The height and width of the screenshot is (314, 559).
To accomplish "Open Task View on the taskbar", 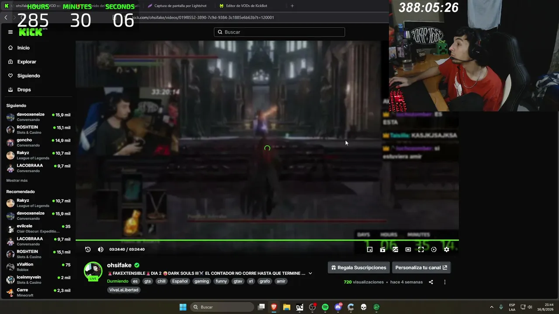I will tap(261, 307).
